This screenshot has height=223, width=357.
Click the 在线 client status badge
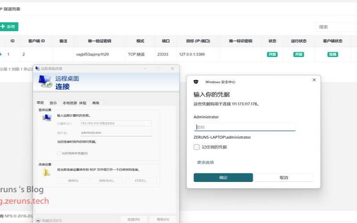tap(332, 54)
